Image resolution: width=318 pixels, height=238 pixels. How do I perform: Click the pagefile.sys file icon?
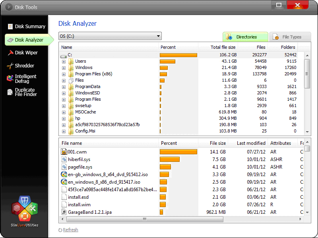pos(64,167)
